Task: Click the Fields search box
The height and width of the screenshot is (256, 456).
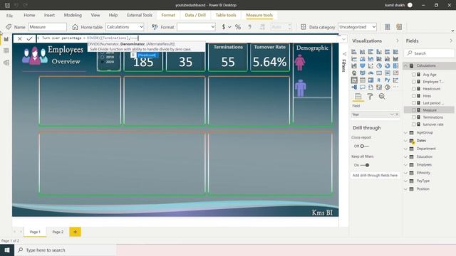Action: pyautogui.click(x=429, y=53)
